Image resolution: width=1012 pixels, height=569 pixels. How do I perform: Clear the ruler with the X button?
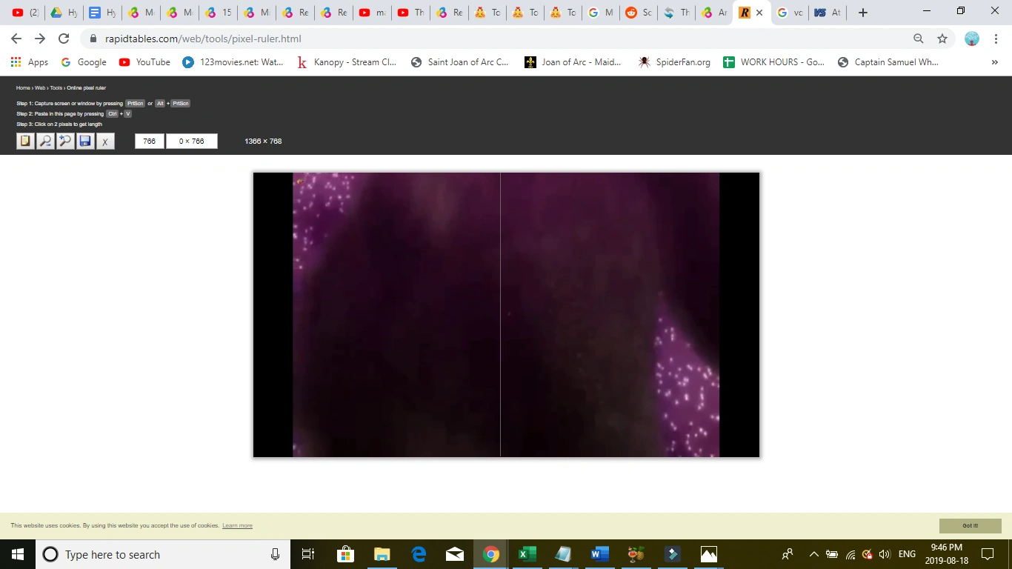(x=105, y=141)
